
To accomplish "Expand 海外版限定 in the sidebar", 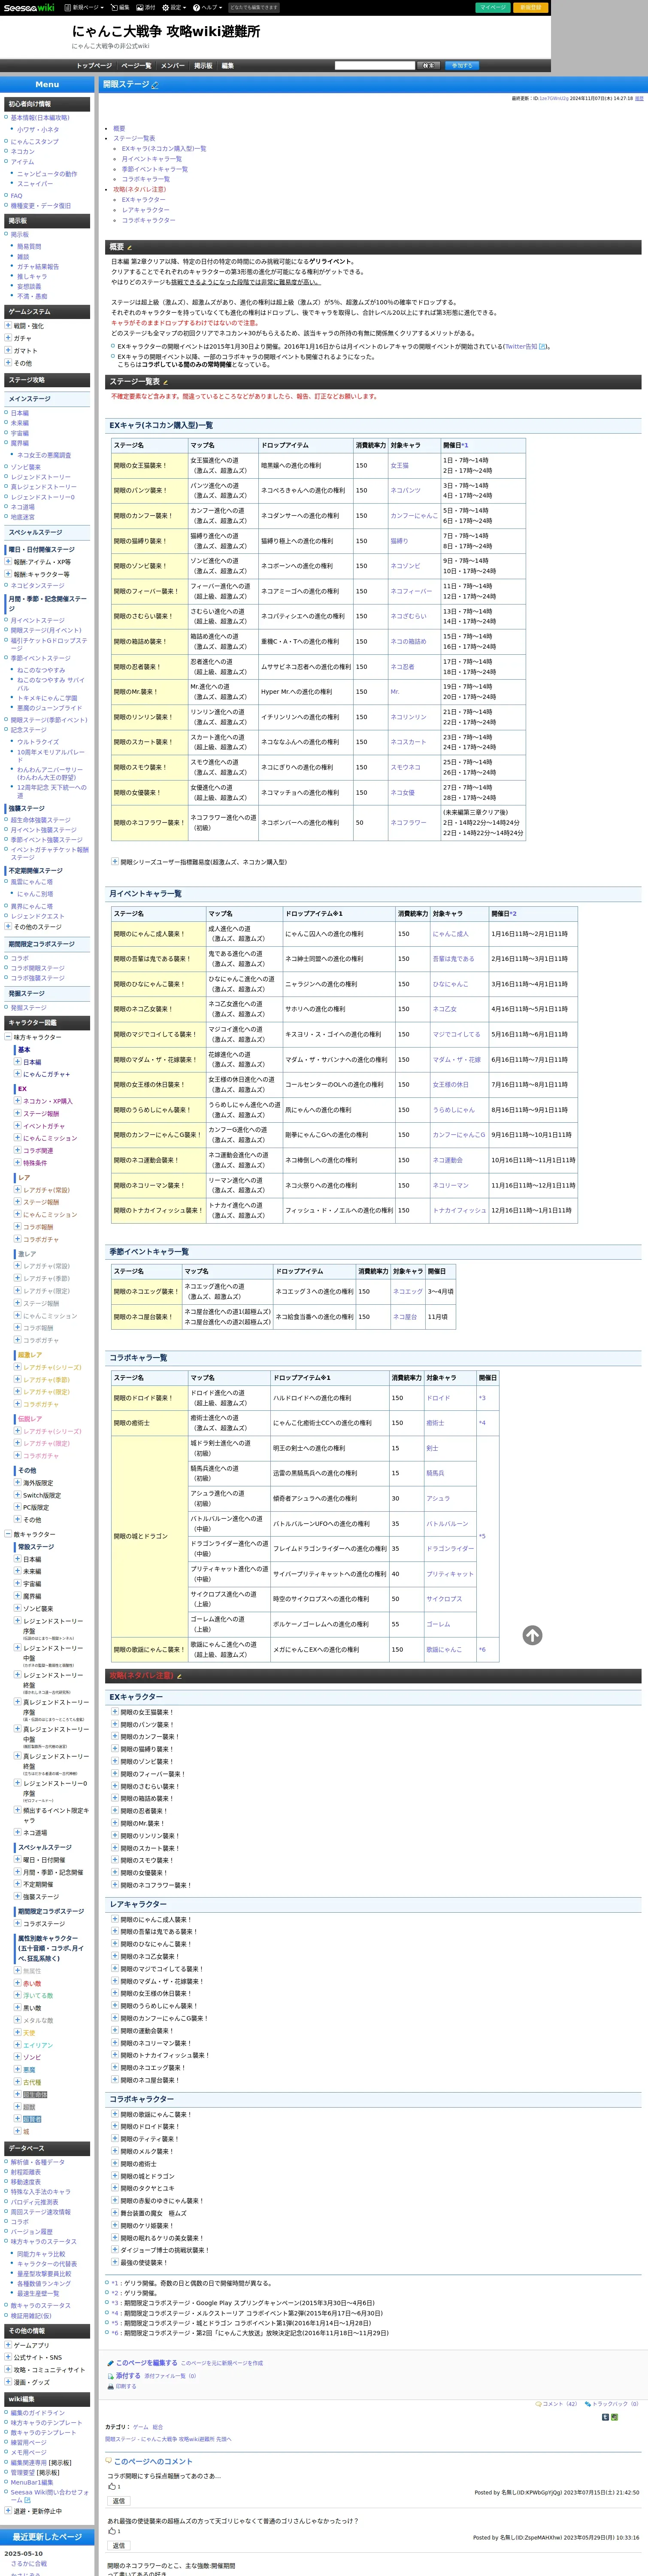I will pyautogui.click(x=17, y=1483).
